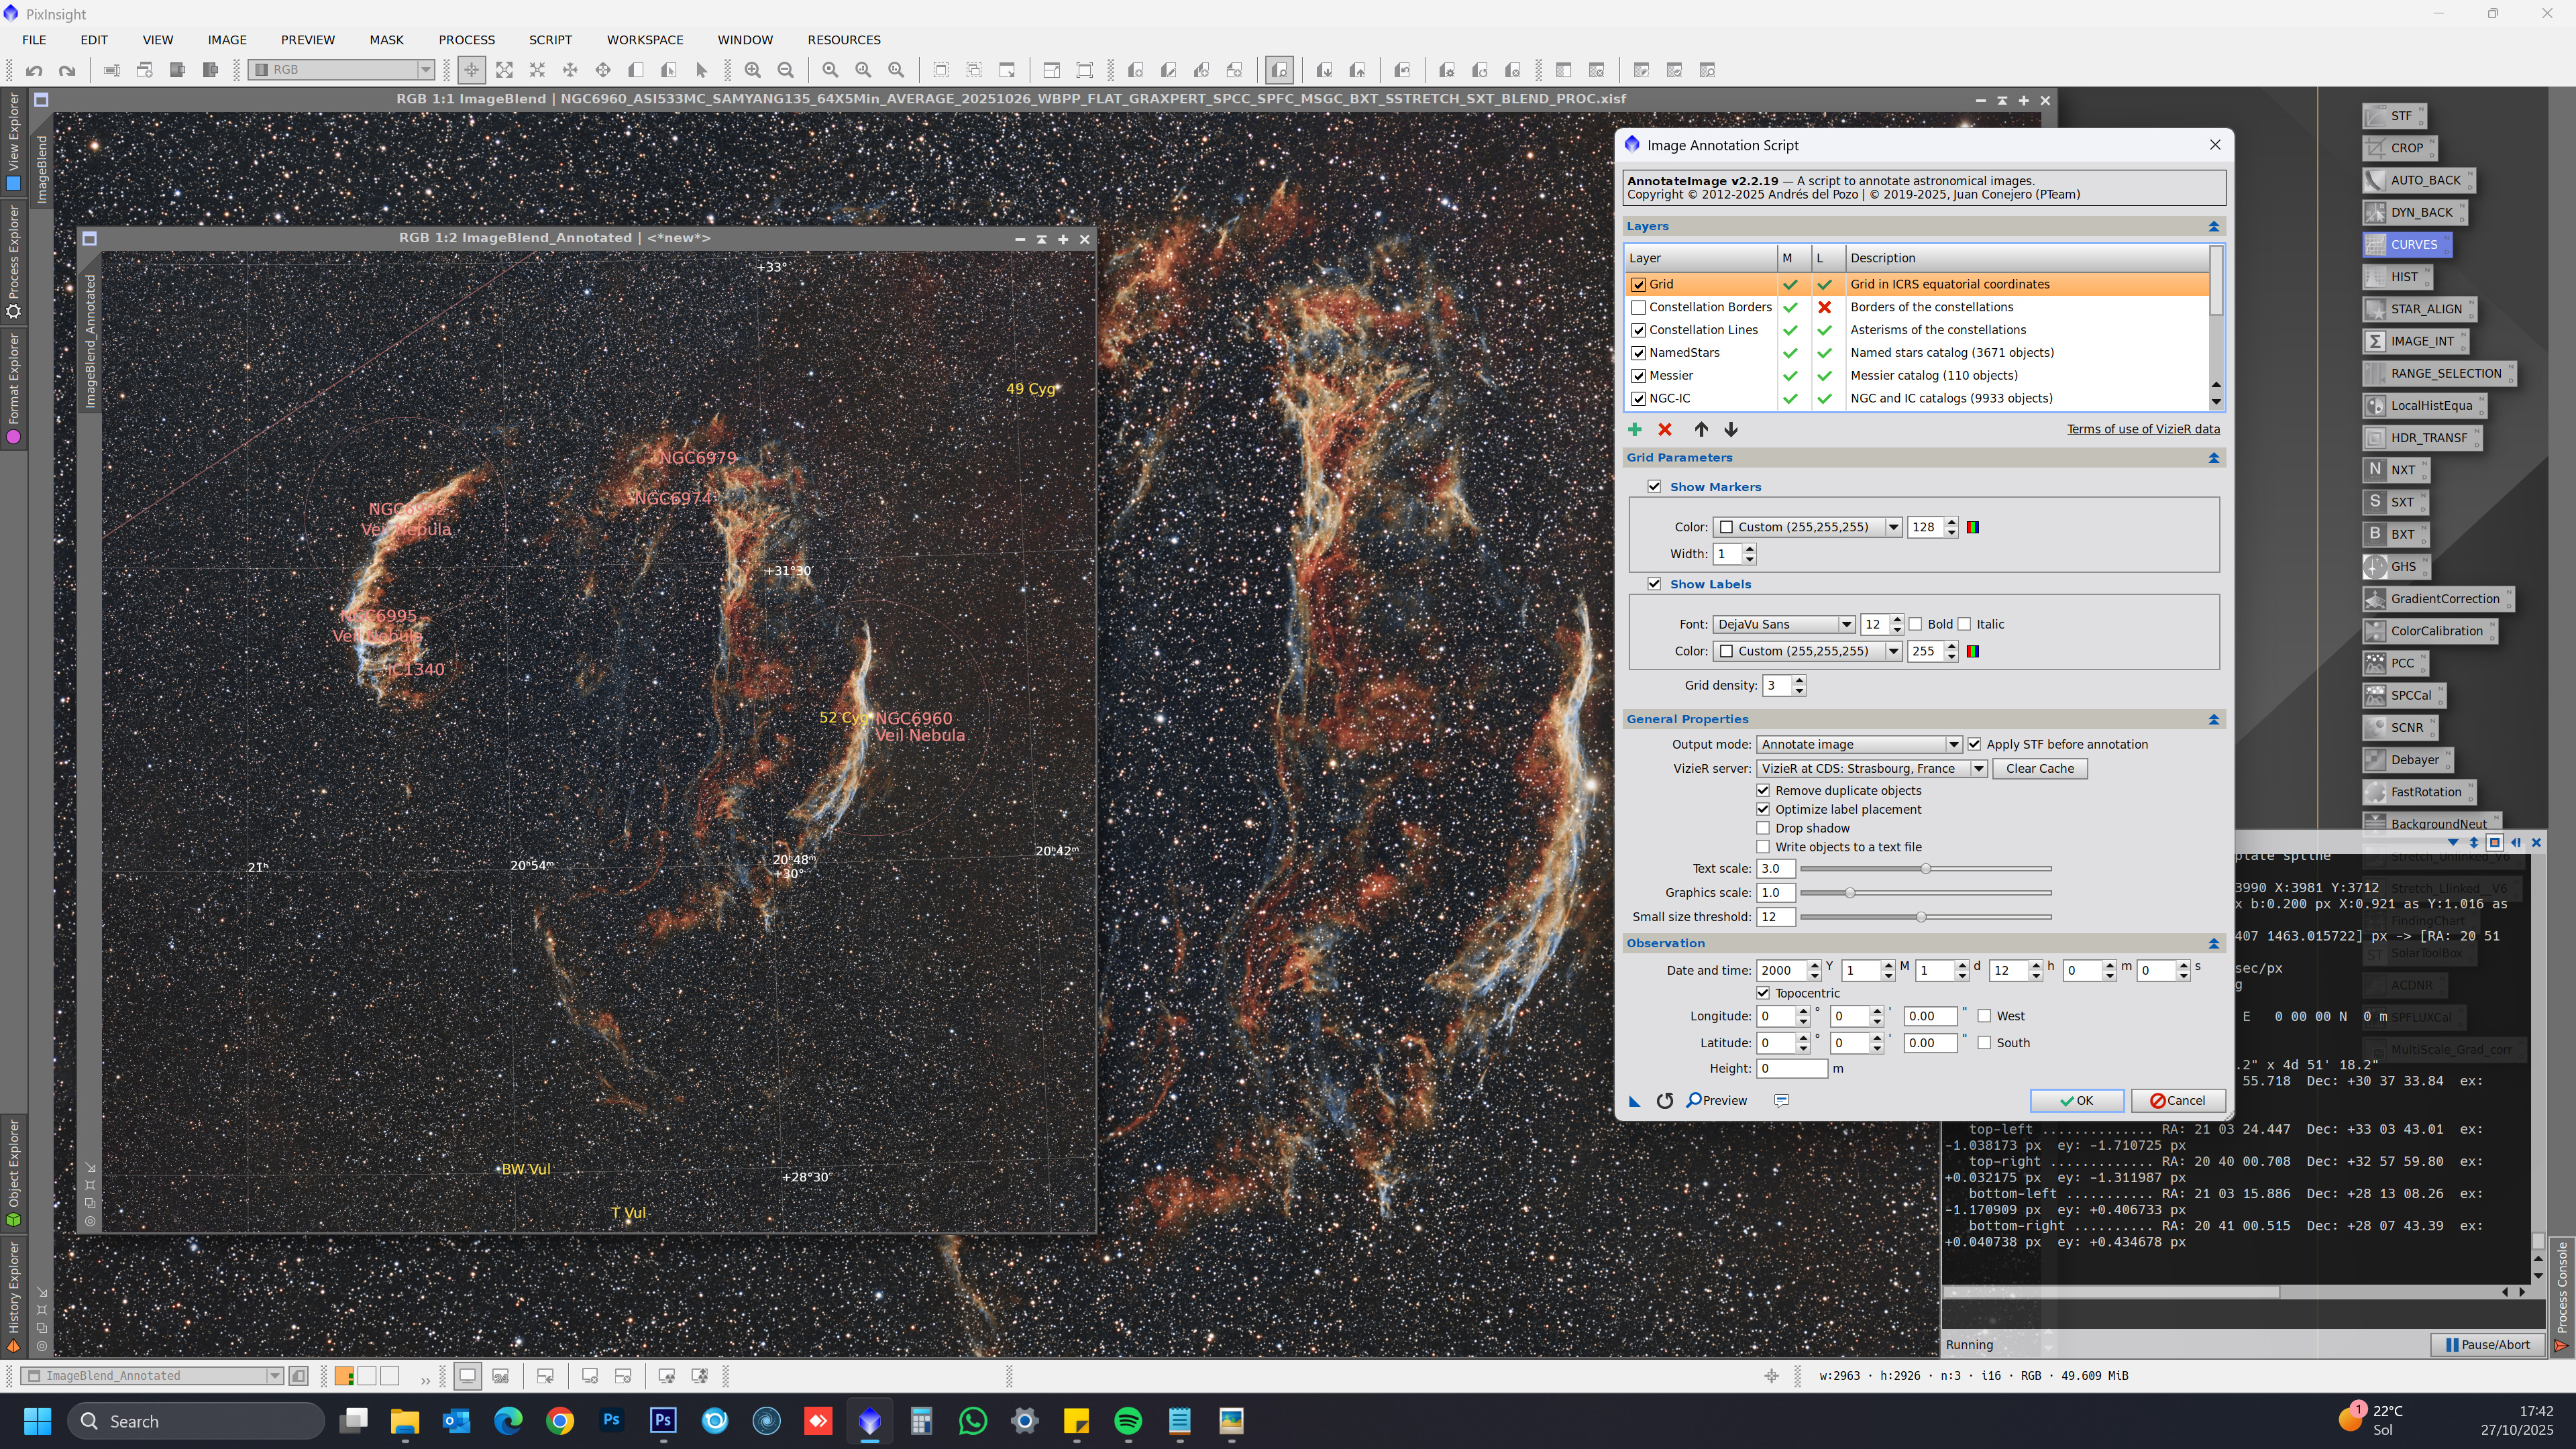Click the Text scale slider handle
This screenshot has height=1449, width=2576.
[x=1925, y=869]
